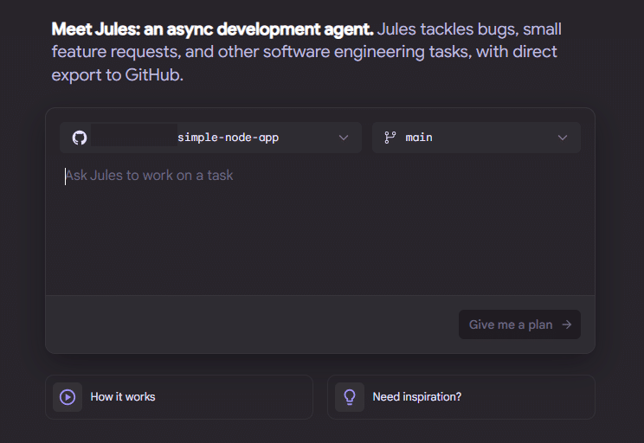Screen dimensions: 644x443
Task: Click the git branch icon beside main
Action: tap(390, 138)
